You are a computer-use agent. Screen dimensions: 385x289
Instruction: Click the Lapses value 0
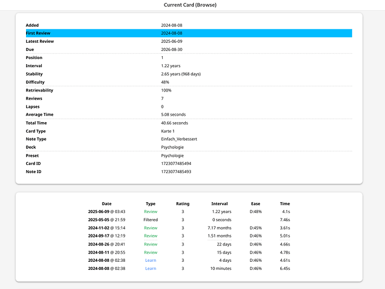[x=162, y=107]
